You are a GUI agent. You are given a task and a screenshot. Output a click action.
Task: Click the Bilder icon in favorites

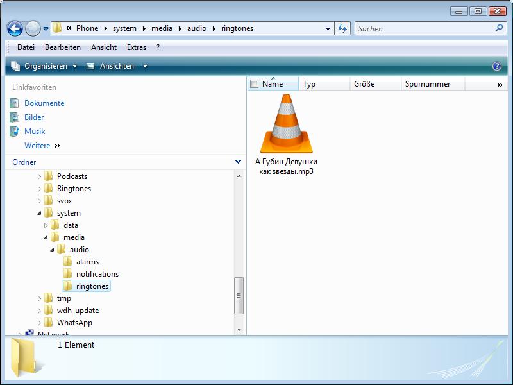click(x=14, y=117)
